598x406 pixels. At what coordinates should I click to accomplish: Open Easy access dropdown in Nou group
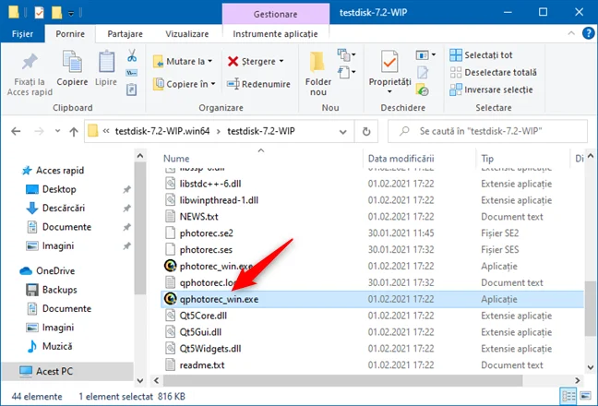(x=346, y=72)
